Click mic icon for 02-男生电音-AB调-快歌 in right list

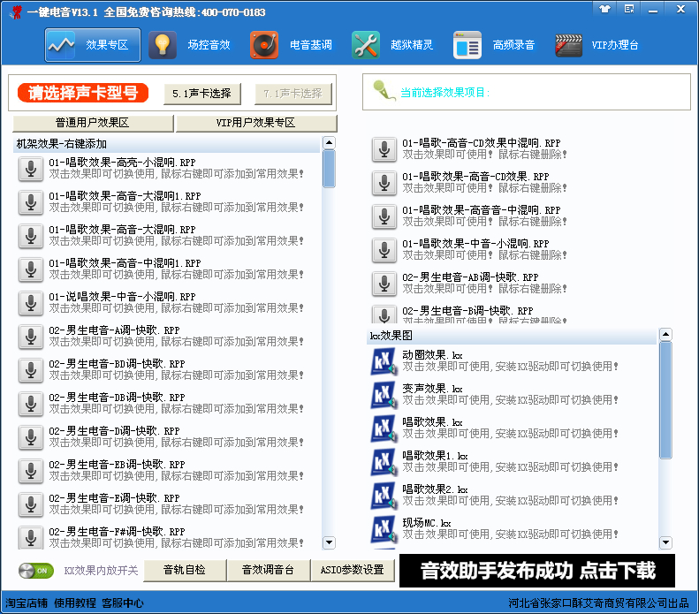coord(384,284)
